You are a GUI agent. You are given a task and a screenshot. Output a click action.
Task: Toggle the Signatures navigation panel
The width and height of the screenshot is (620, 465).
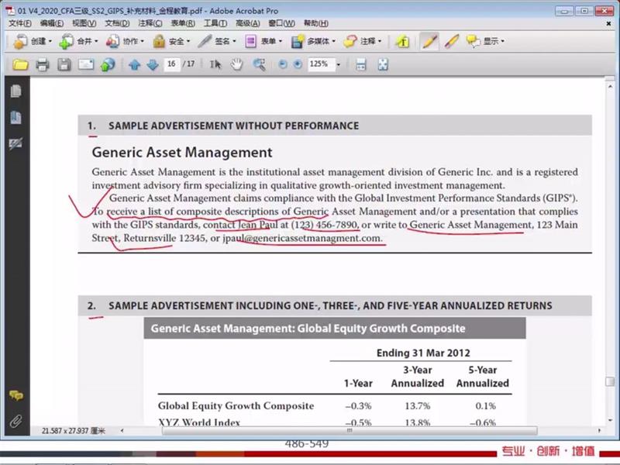15,144
